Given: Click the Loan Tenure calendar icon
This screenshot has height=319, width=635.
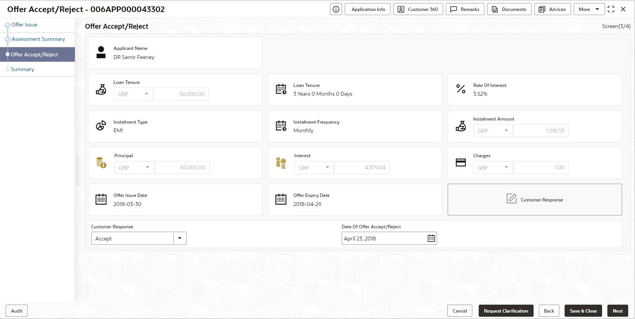Looking at the screenshot, I should 281,89.
